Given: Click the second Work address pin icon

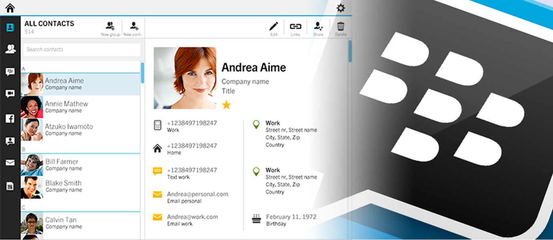Looking at the screenshot, I should pos(256,172).
